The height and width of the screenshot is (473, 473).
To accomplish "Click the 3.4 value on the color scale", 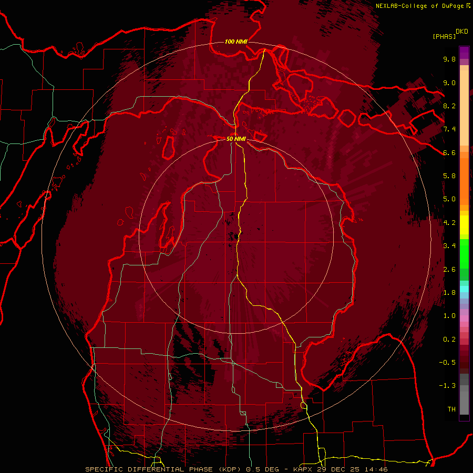I will click(x=449, y=246).
